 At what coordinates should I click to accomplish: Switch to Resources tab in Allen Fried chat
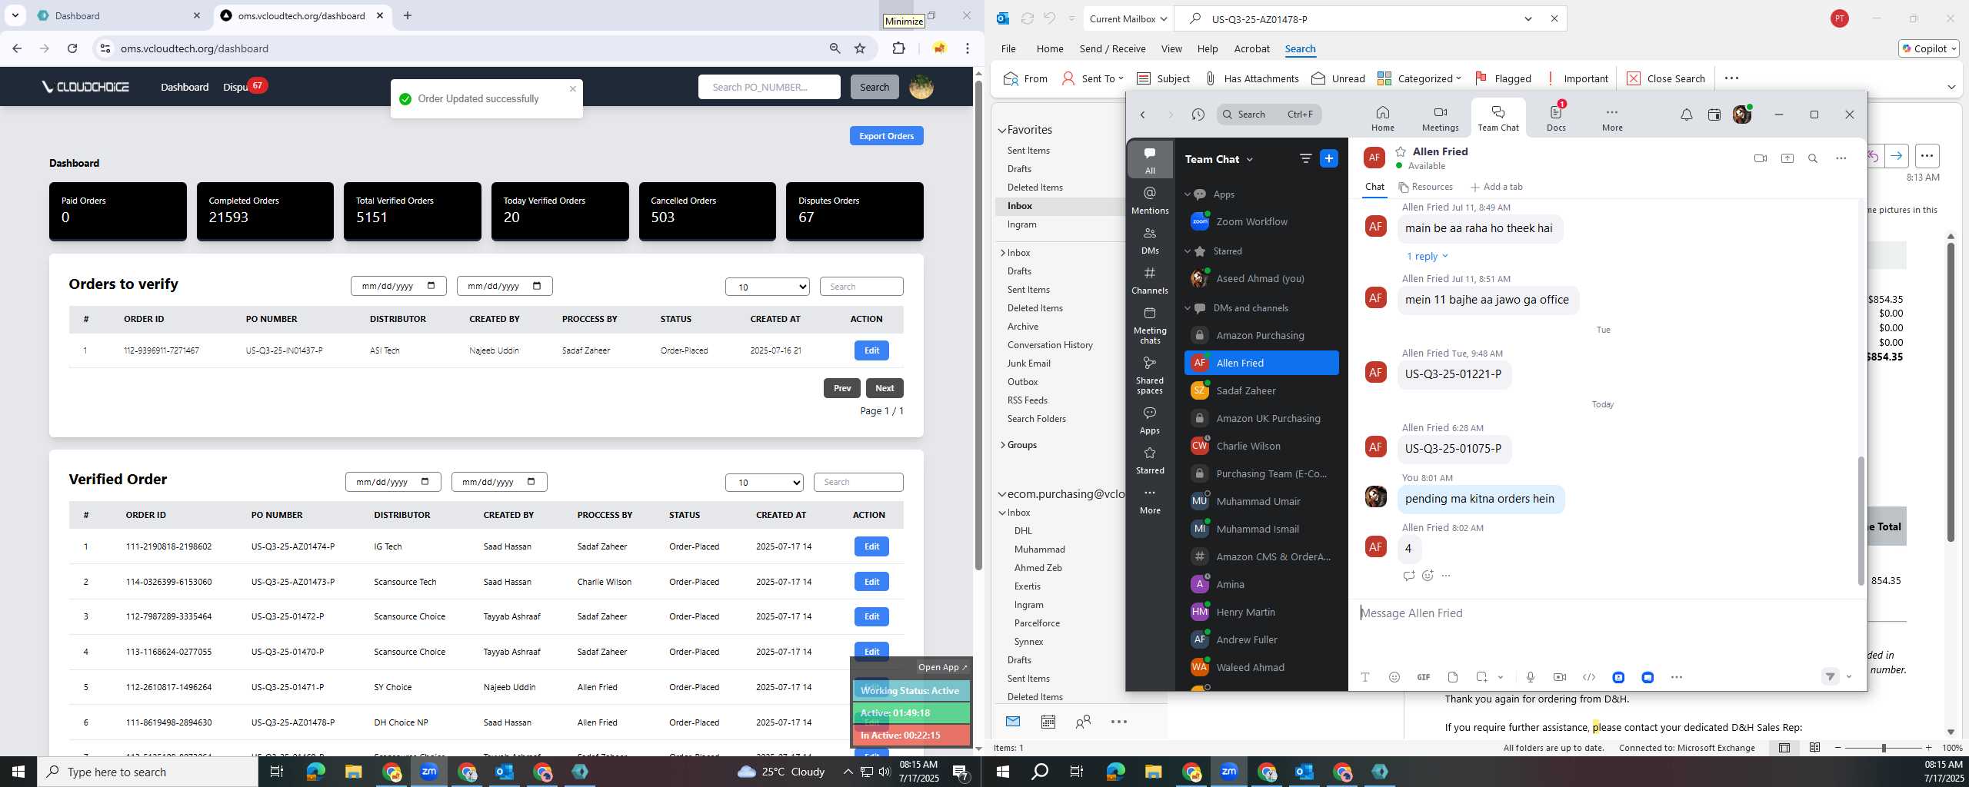coord(1425,187)
